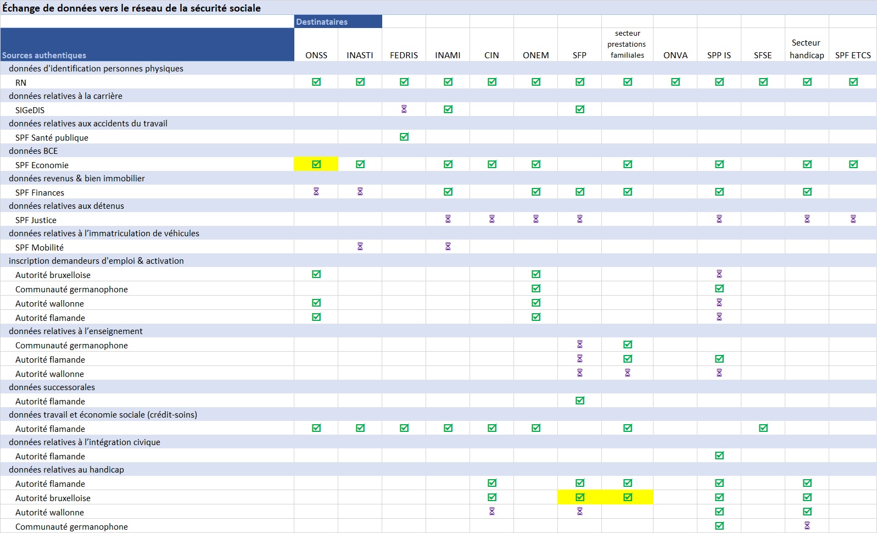Select the SPF ETCS column header

pyautogui.click(x=853, y=55)
